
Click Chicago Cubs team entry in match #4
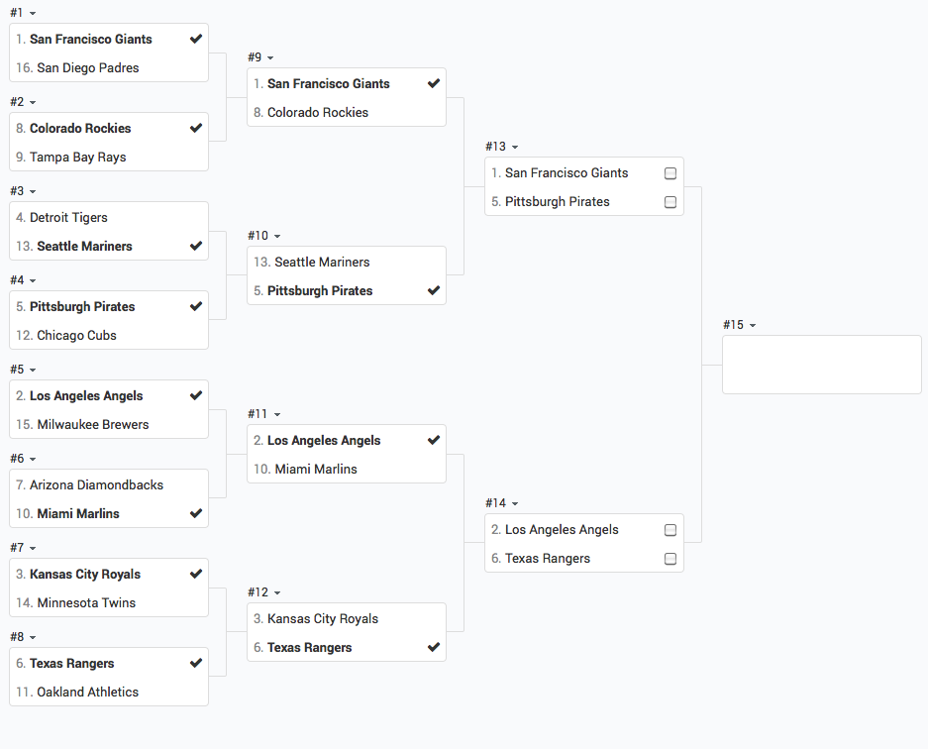76,335
